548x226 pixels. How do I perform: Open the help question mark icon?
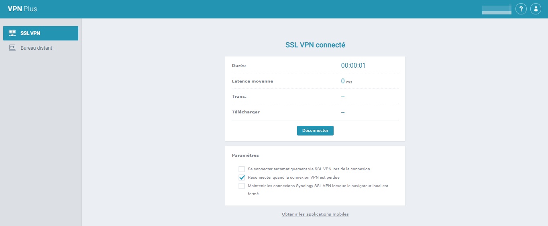click(x=521, y=9)
